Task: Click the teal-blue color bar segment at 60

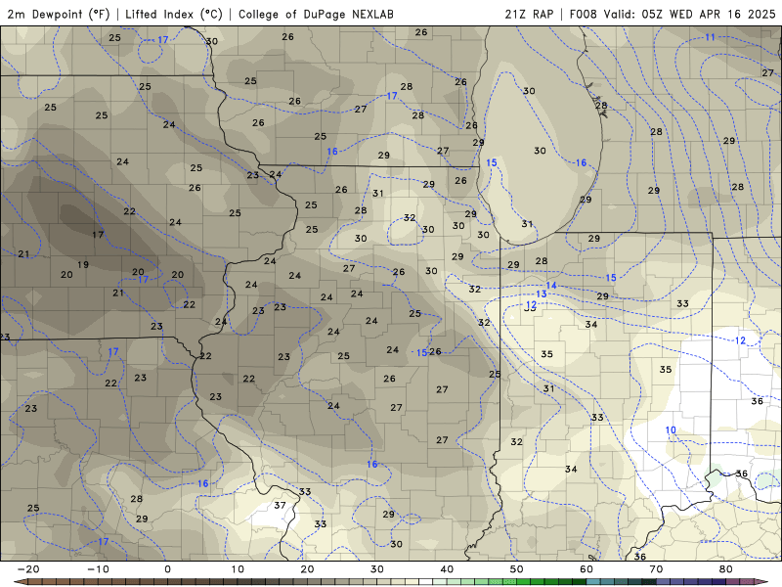Action: coord(593,582)
